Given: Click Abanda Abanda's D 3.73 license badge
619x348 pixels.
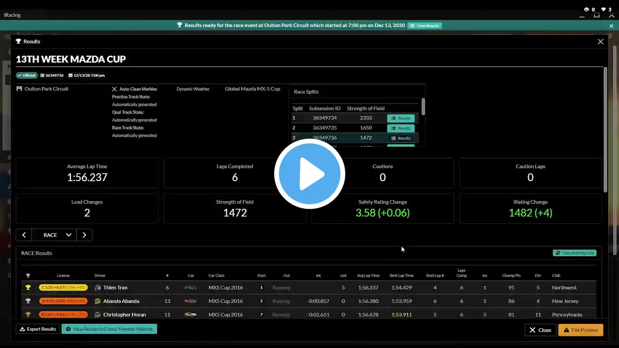Looking at the screenshot, I should pyautogui.click(x=63, y=301).
